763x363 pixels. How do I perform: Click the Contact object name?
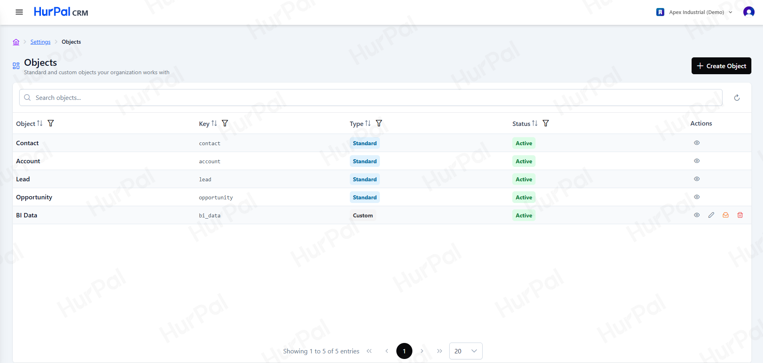[x=27, y=143]
